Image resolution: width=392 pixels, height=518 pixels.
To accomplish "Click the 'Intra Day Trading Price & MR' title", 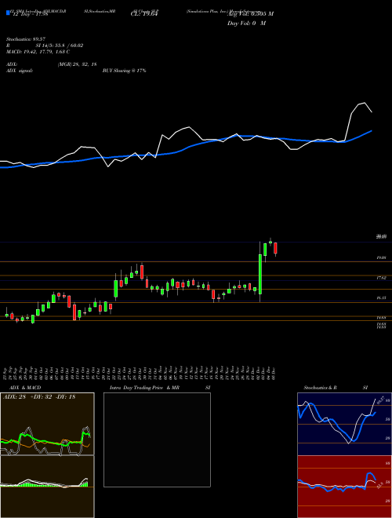I will pyautogui.click(x=144, y=388).
